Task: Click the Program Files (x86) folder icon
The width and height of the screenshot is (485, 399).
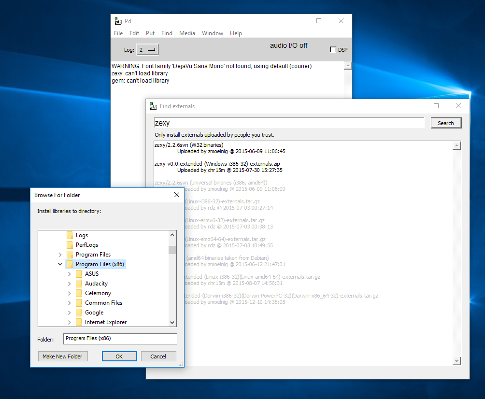Action: [70, 264]
